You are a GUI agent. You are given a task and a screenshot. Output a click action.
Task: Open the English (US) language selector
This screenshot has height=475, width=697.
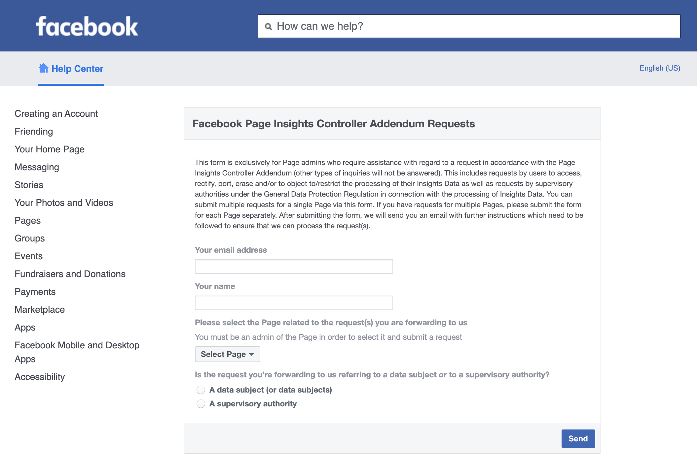pos(659,68)
